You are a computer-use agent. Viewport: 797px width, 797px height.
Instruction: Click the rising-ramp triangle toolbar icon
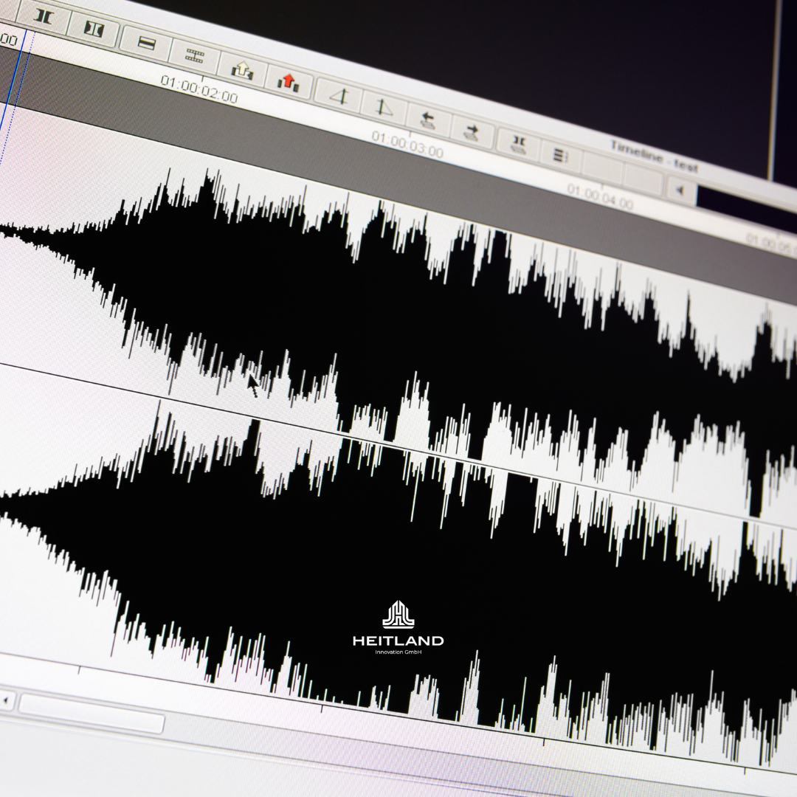coord(339,95)
